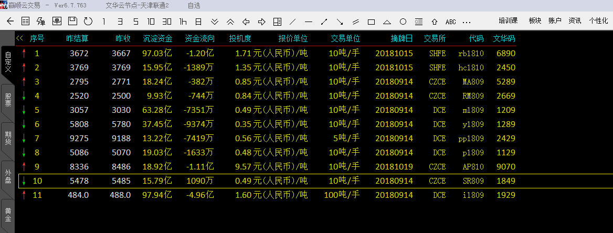Switch to the 股票 side tab
Image resolution: width=613 pixels, height=233 pixels.
point(8,100)
